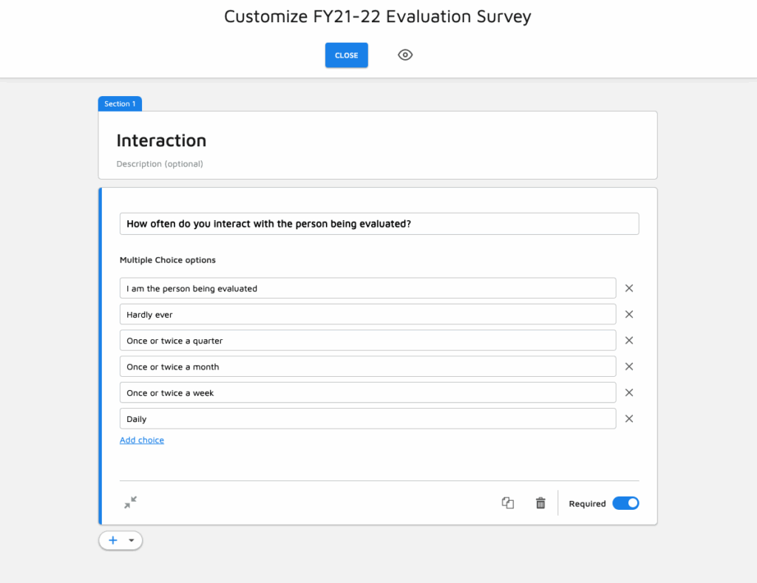Remove the 'I am the person being evaluated' choice
The image size is (757, 583).
click(x=629, y=288)
